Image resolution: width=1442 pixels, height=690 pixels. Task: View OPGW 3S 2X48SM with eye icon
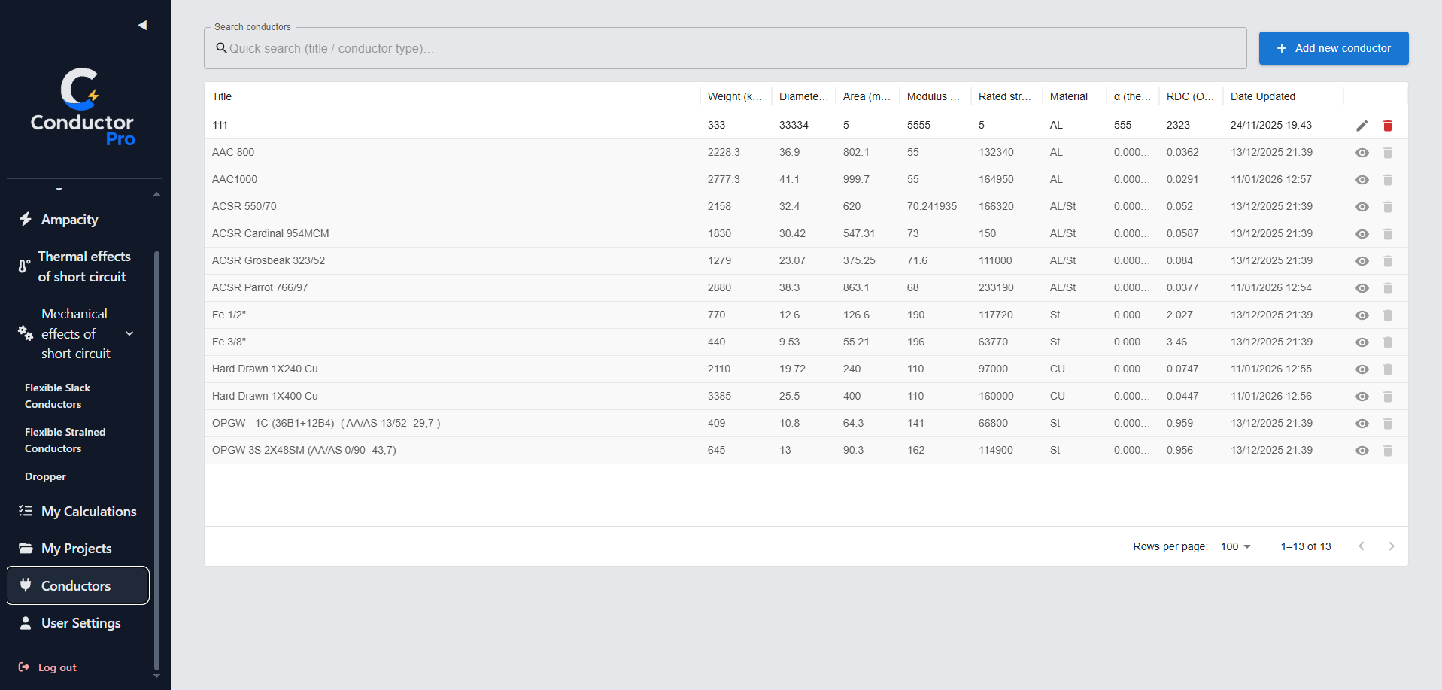coord(1362,451)
